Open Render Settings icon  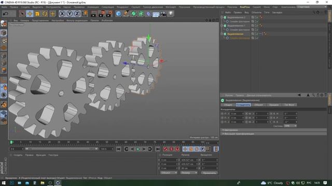[x=109, y=14]
